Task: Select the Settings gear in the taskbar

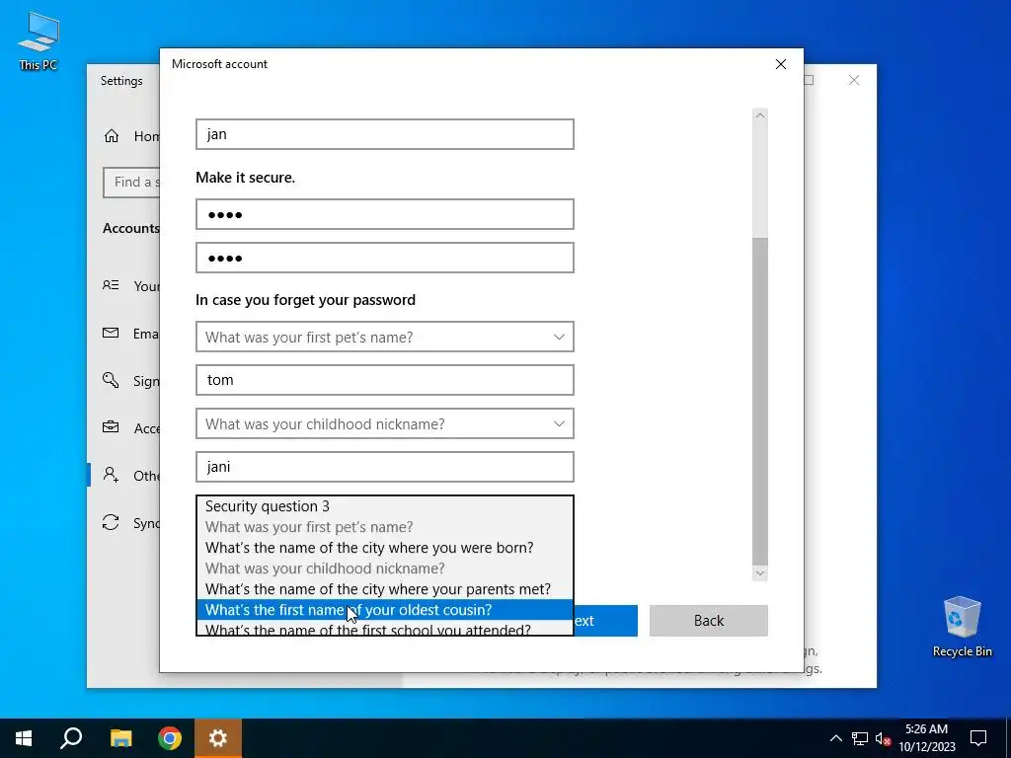Action: [218, 738]
